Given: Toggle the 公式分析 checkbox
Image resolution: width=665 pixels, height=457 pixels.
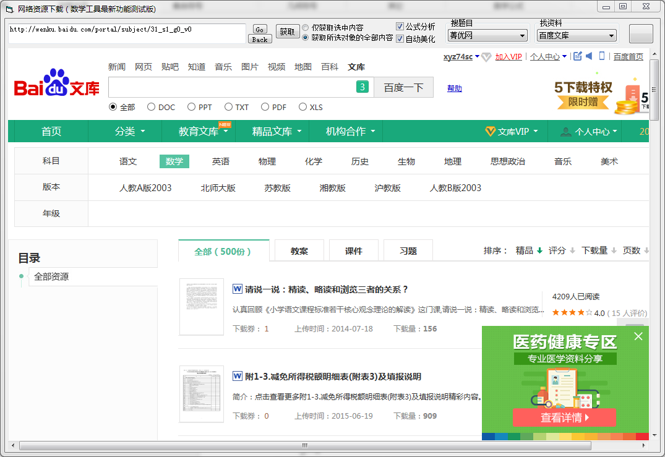Looking at the screenshot, I should 400,27.
